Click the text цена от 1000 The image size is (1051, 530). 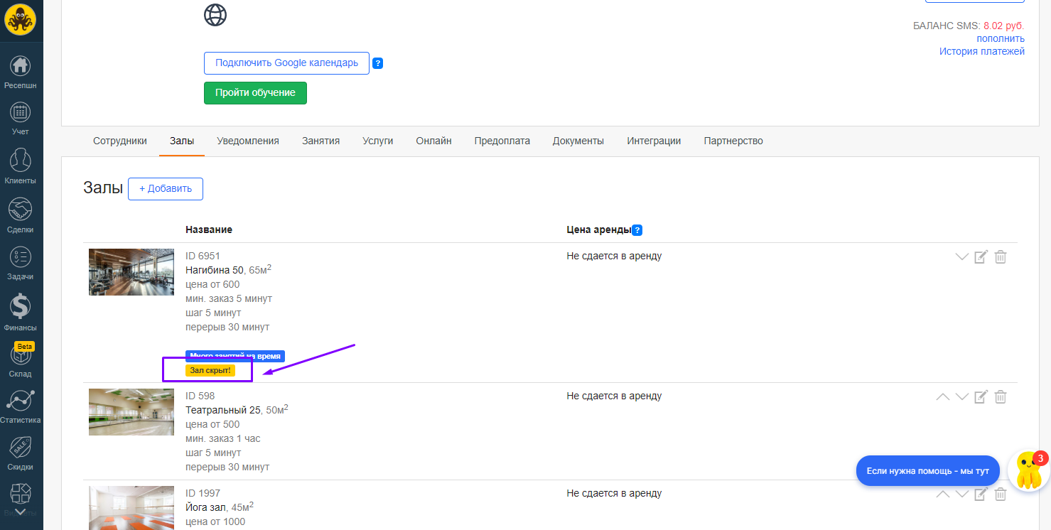[215, 521]
